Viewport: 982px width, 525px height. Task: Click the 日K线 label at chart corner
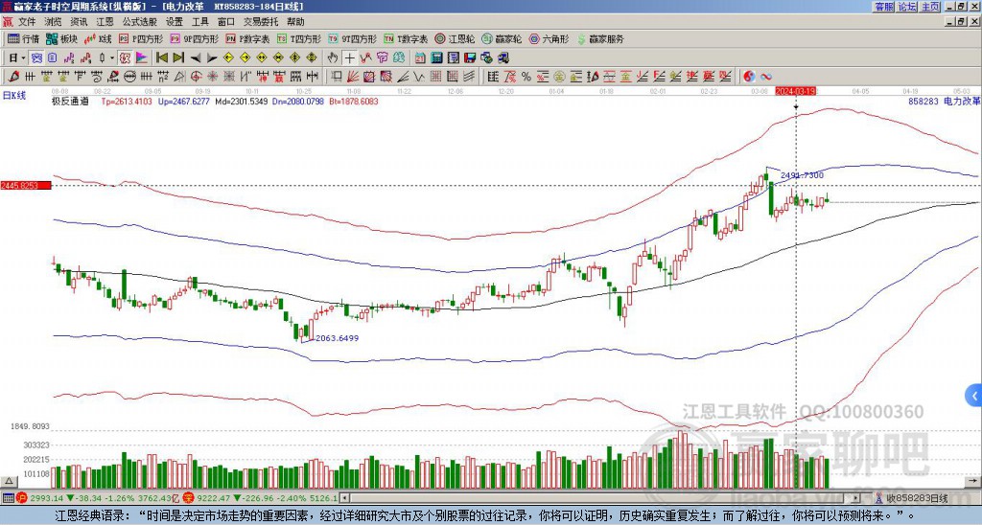point(14,96)
